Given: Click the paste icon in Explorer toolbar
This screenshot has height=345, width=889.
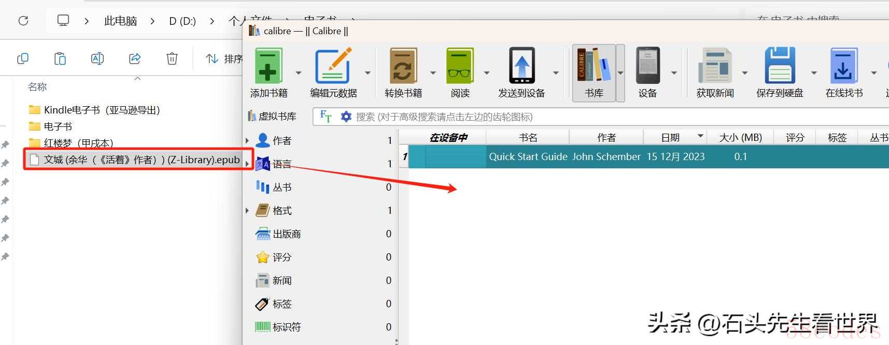Looking at the screenshot, I should [x=60, y=59].
